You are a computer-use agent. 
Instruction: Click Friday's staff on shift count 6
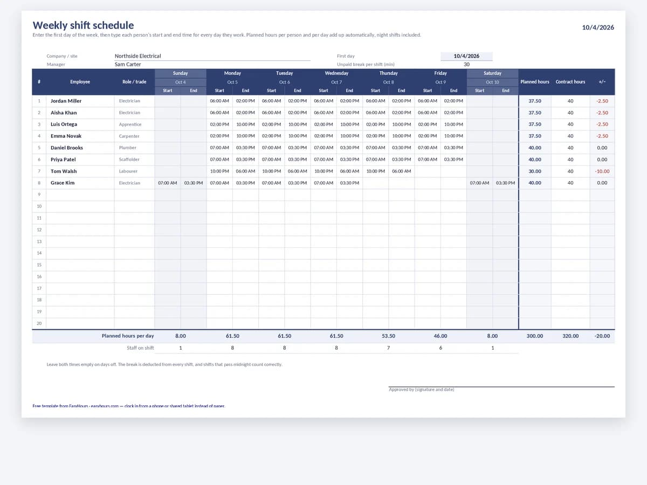click(440, 348)
